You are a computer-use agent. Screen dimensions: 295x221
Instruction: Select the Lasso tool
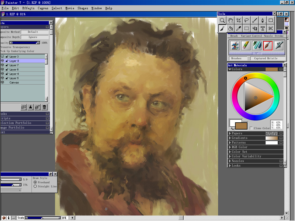pyautogui.click(x=246, y=20)
